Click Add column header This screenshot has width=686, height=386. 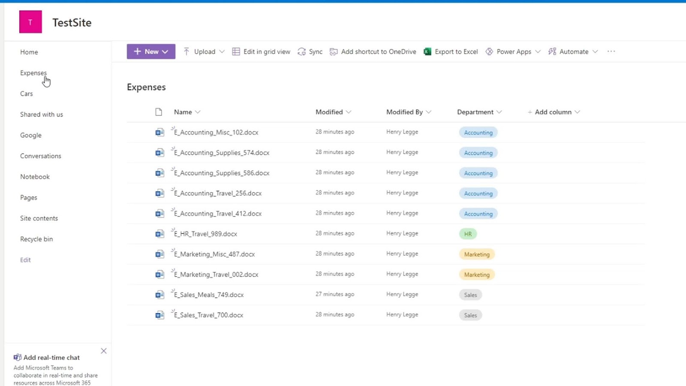coord(553,112)
